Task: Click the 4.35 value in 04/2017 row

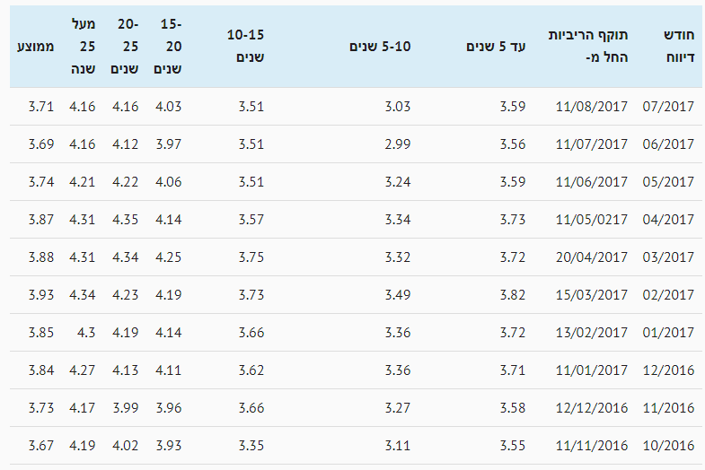Action: tap(125, 220)
